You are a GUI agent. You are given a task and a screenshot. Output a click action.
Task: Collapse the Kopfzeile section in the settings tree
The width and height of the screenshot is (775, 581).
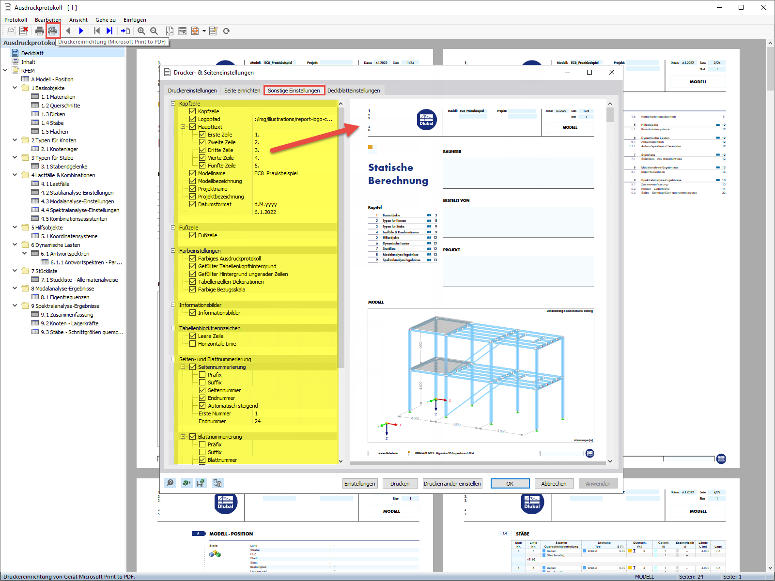point(173,103)
